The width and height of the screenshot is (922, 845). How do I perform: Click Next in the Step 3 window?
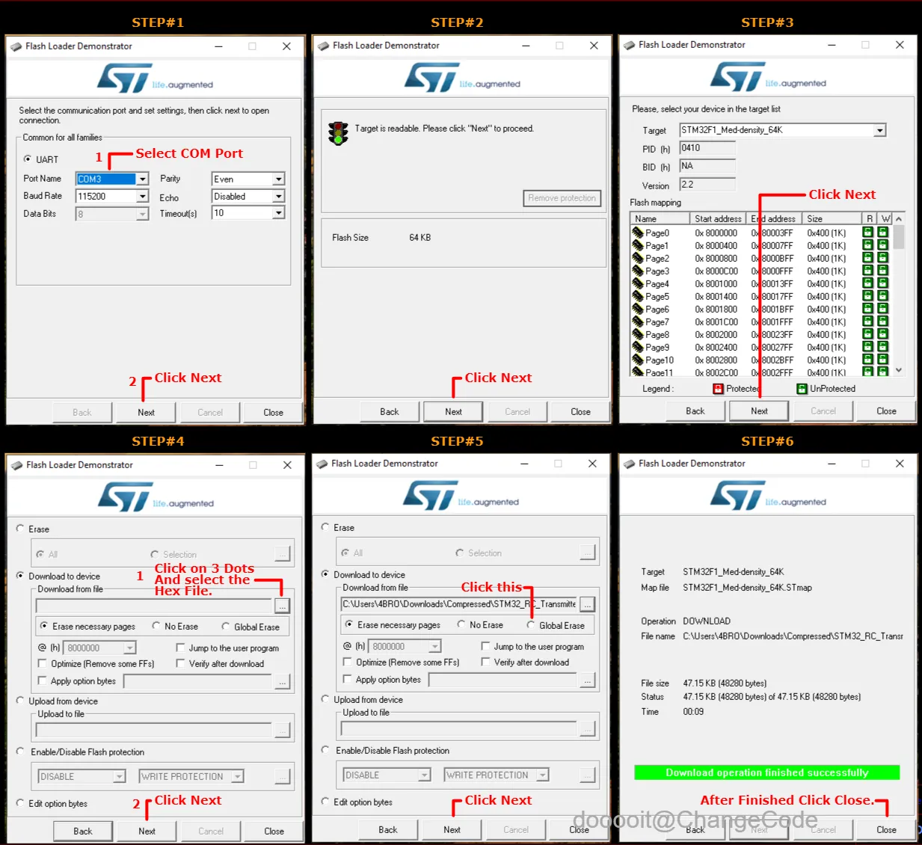pos(759,411)
